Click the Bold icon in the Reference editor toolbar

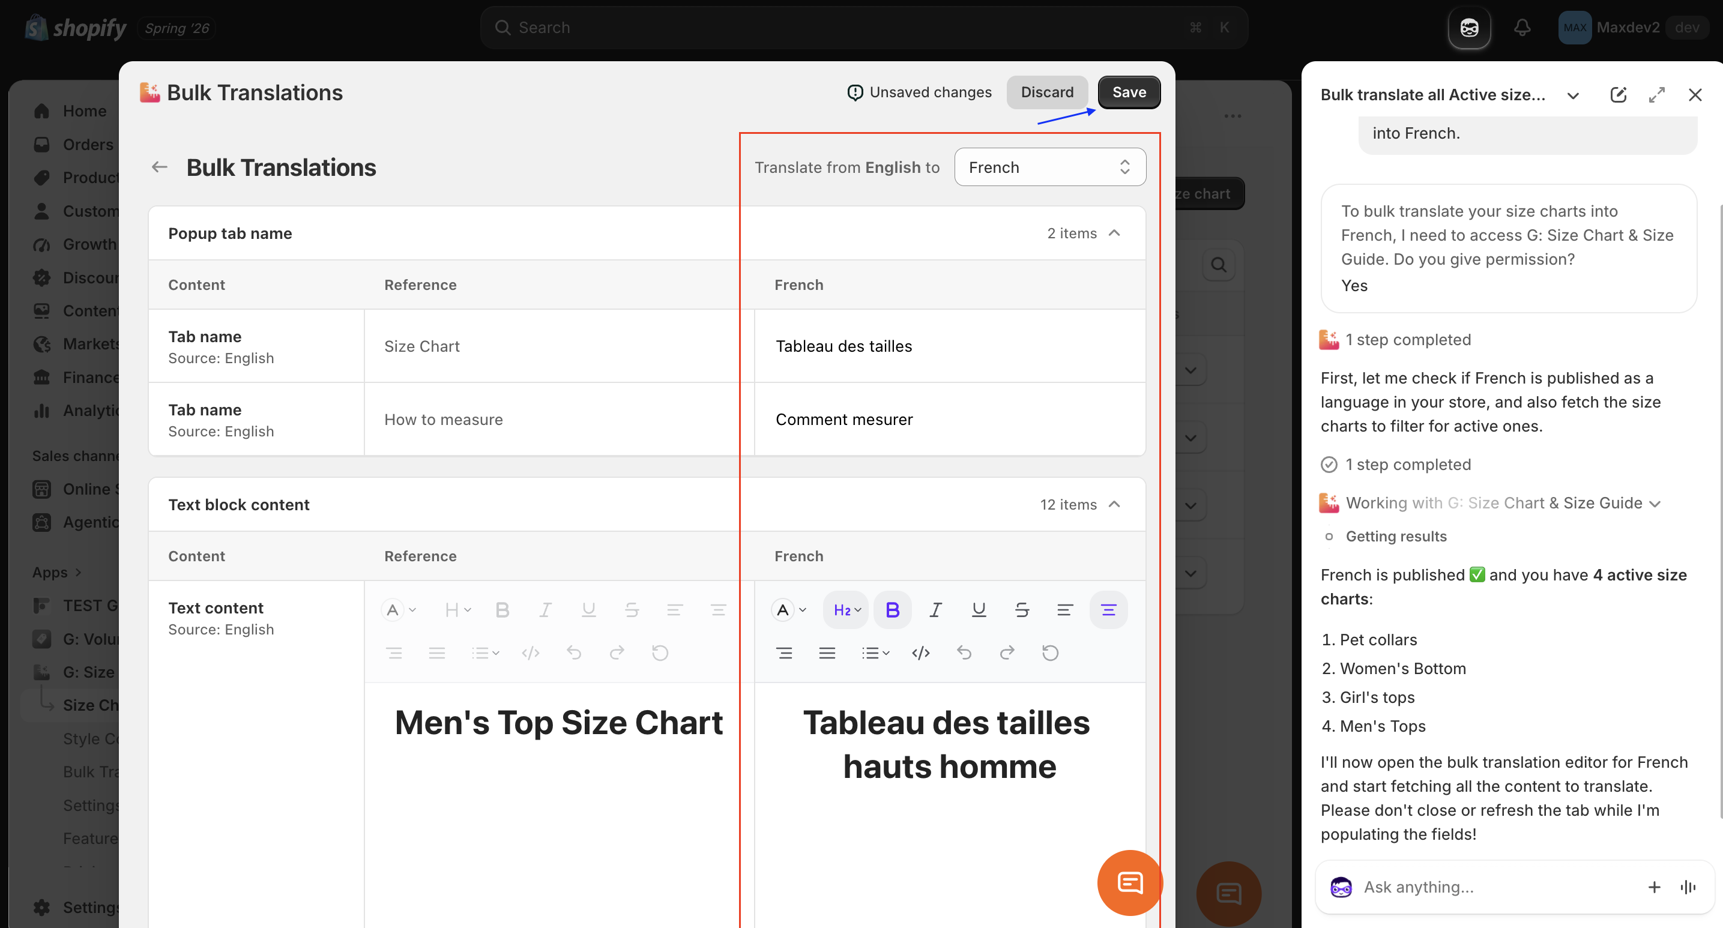[x=502, y=610]
